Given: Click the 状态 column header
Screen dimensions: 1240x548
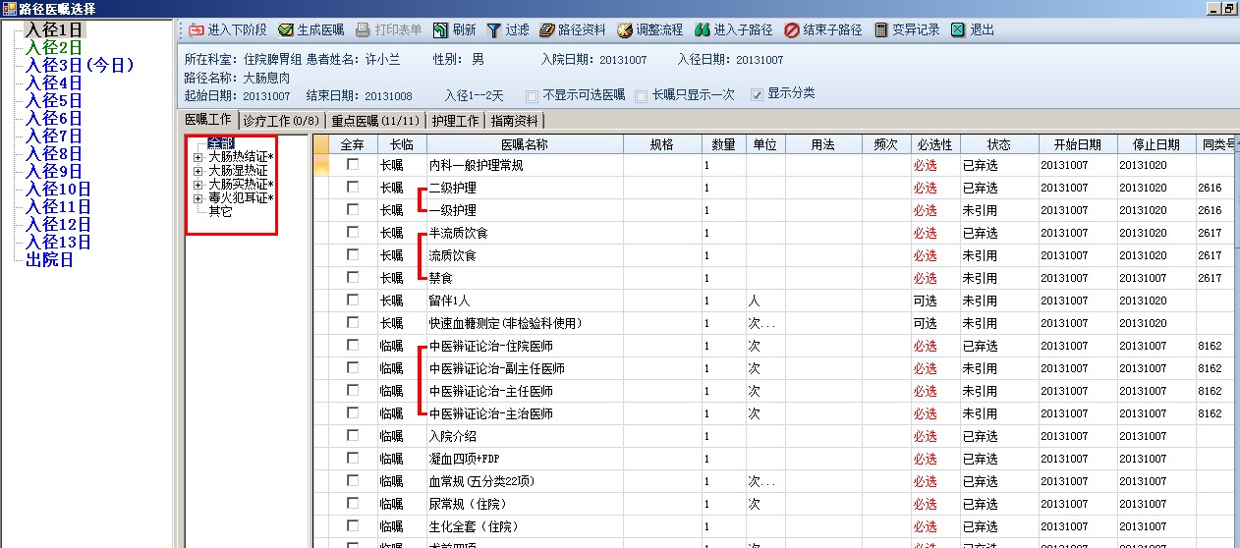Looking at the screenshot, I should (998, 144).
